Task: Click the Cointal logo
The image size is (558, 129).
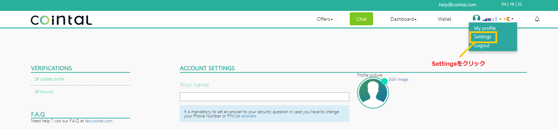Action: pyautogui.click(x=62, y=20)
